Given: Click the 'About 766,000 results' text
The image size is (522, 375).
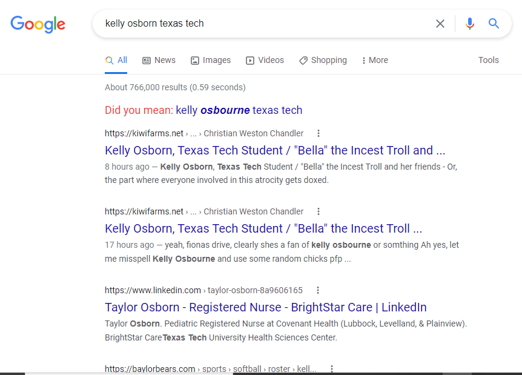Looking at the screenshot, I should pos(175,87).
